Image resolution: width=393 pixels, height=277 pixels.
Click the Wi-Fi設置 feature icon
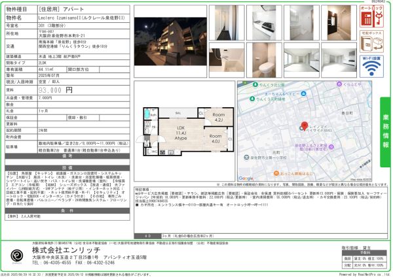click(x=371, y=66)
